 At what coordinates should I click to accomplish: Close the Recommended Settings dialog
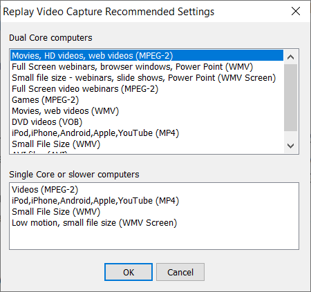pos(296,11)
